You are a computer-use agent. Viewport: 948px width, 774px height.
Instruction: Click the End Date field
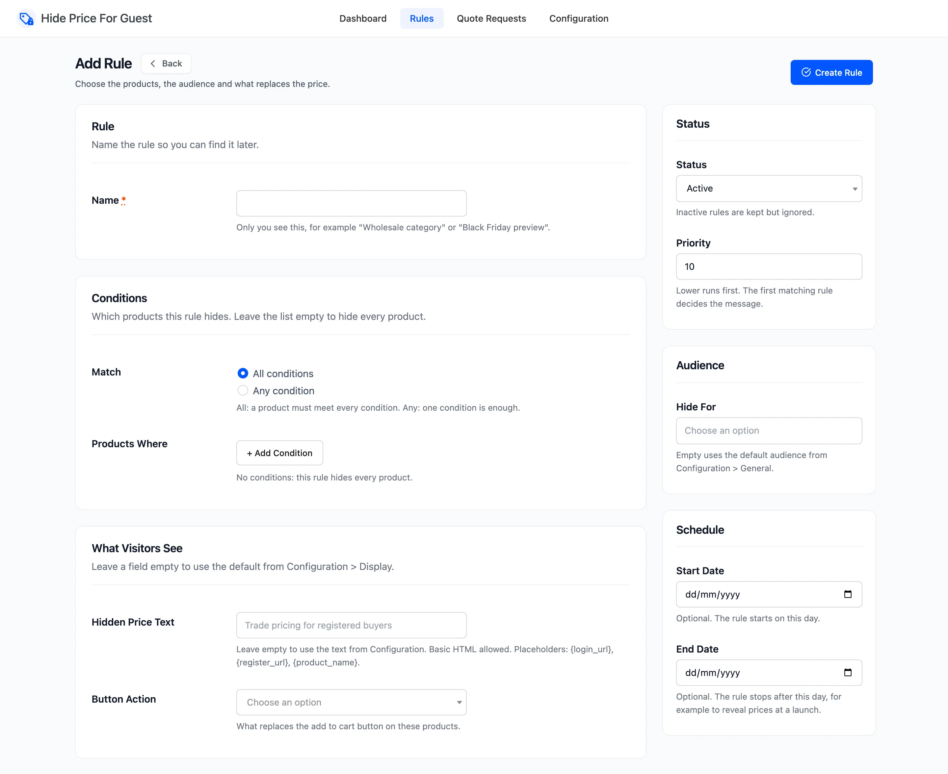tap(769, 672)
